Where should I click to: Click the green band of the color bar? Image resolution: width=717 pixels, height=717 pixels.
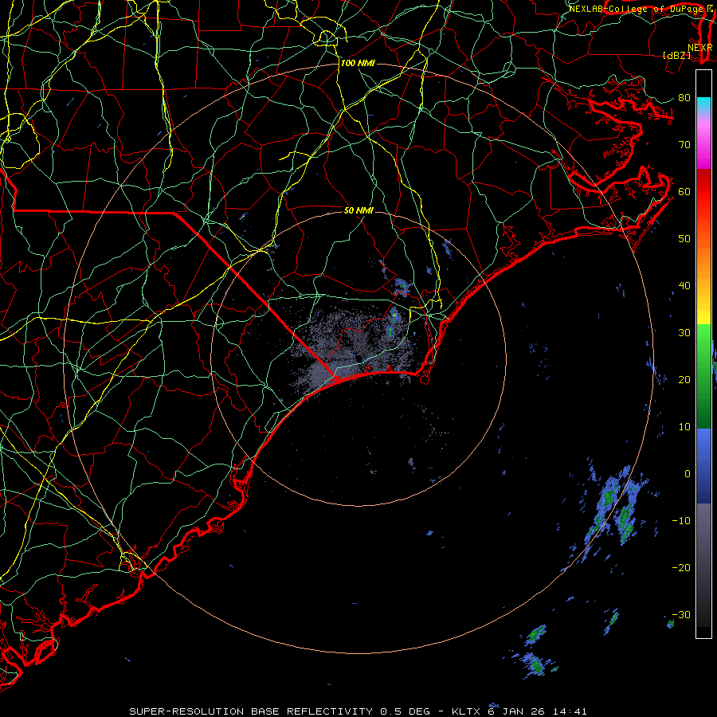[703, 376]
